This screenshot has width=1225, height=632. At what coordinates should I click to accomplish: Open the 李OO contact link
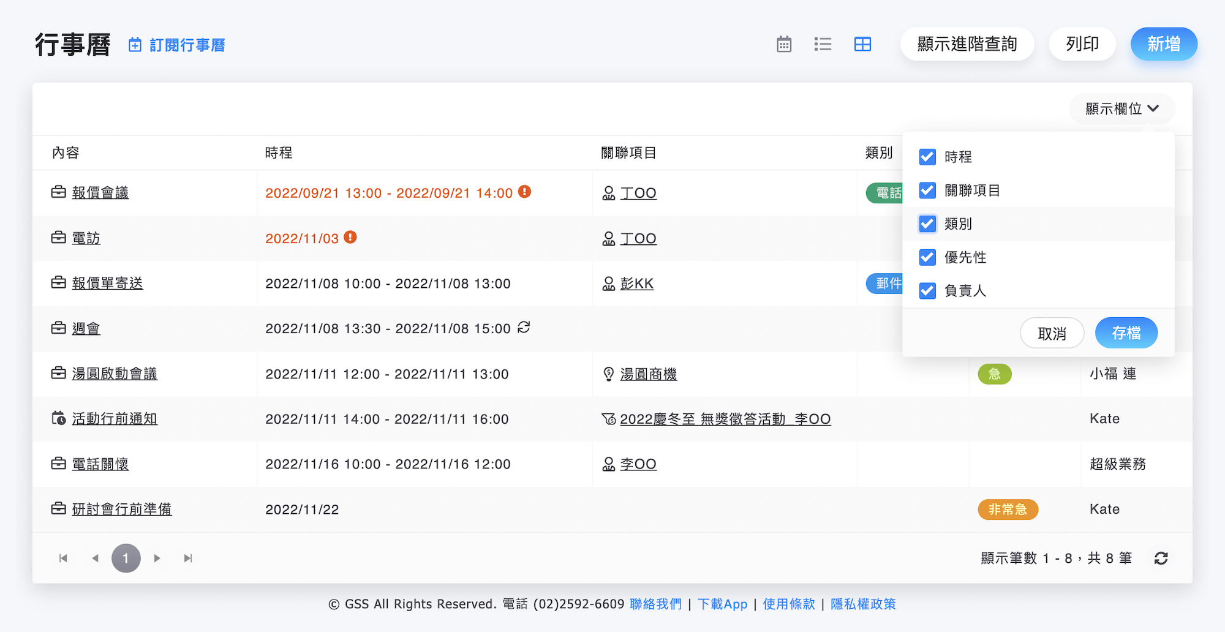coord(638,464)
